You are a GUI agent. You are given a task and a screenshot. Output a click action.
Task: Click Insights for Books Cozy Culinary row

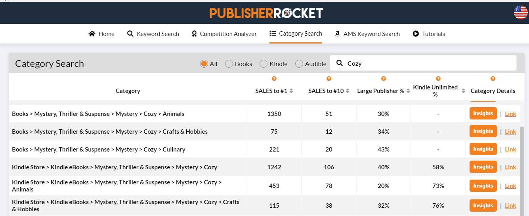(x=483, y=149)
